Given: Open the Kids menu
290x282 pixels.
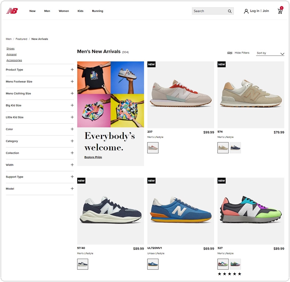Looking at the screenshot, I should 80,11.
